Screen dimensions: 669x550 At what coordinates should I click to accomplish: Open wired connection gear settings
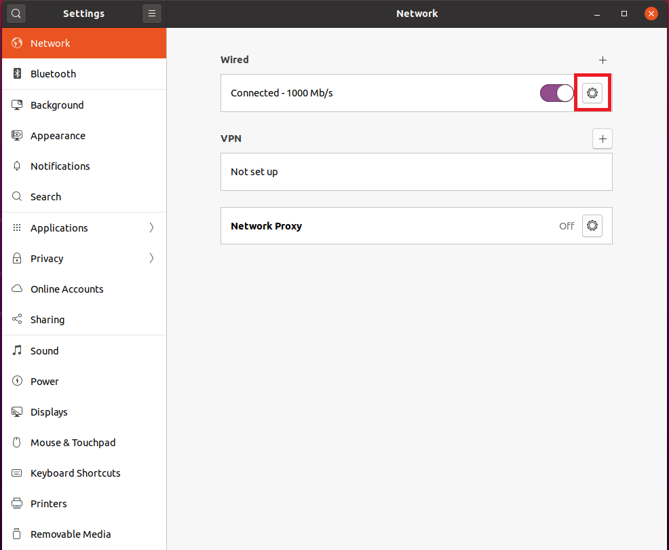click(x=592, y=93)
